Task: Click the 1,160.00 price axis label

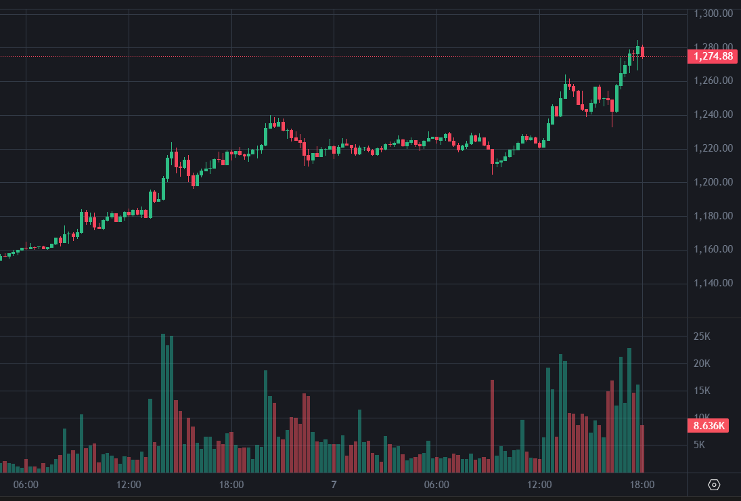Action: 714,249
